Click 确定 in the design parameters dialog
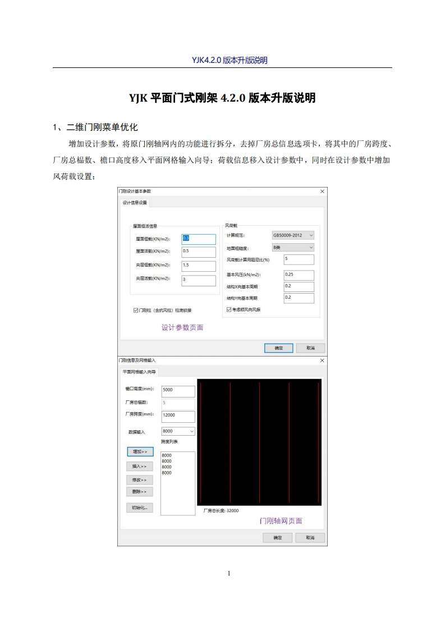Viewport: 445px width, 630px height. click(x=278, y=348)
